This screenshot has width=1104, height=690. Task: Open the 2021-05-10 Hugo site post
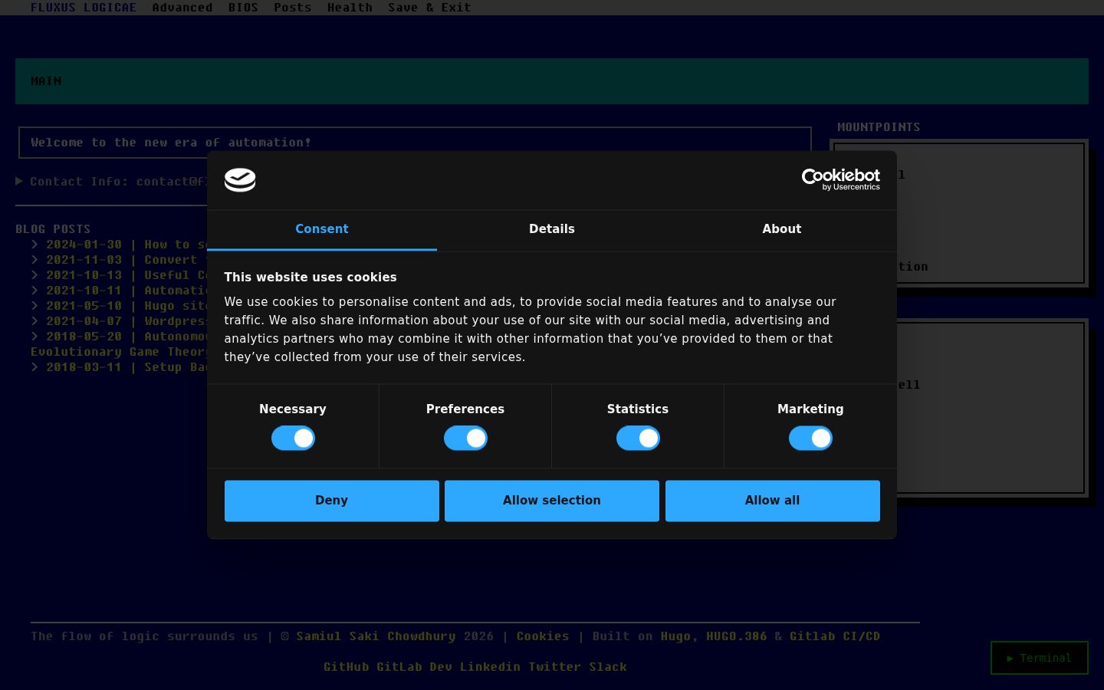127,306
